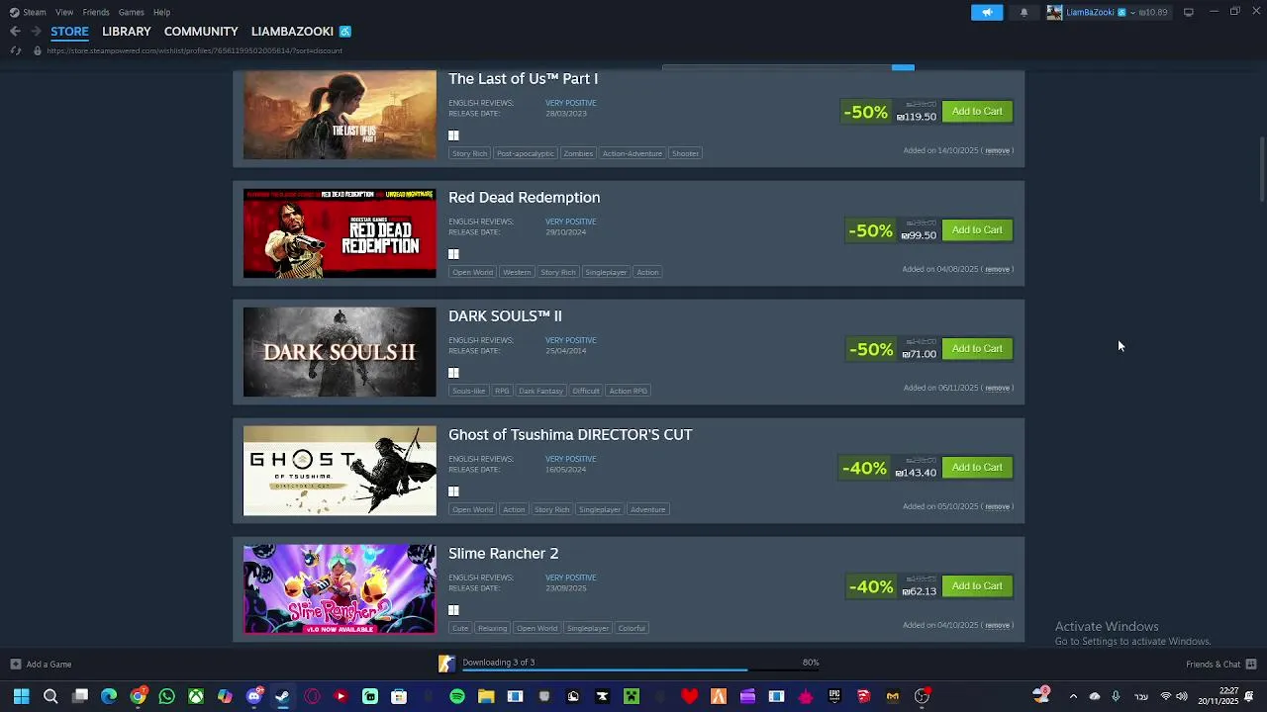The width and height of the screenshot is (1267, 712).
Task: Launch Spotify from the taskbar
Action: click(x=456, y=696)
